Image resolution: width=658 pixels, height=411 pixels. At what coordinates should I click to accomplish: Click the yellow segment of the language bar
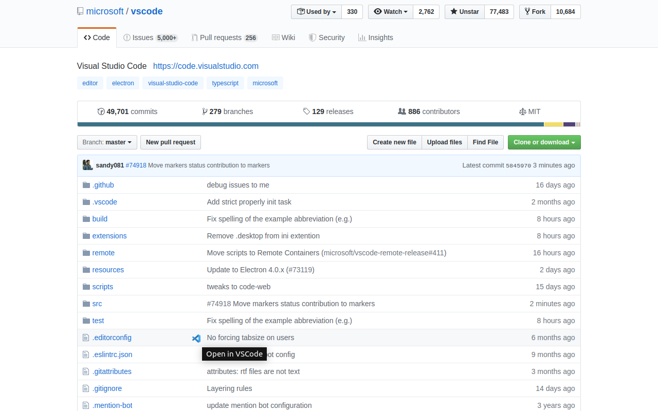(554, 124)
